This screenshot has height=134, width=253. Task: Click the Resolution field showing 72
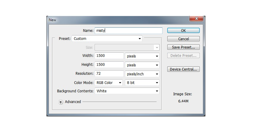(x=109, y=74)
